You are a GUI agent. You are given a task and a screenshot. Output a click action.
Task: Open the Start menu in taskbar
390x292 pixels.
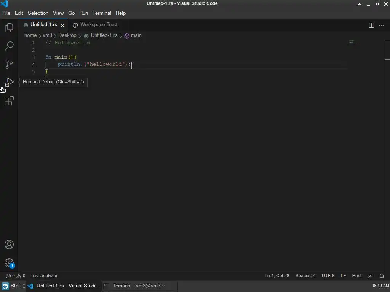point(13,286)
